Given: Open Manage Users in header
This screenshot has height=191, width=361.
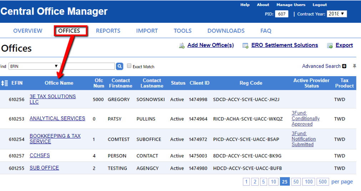Looking at the screenshot, I should (x=291, y=5).
